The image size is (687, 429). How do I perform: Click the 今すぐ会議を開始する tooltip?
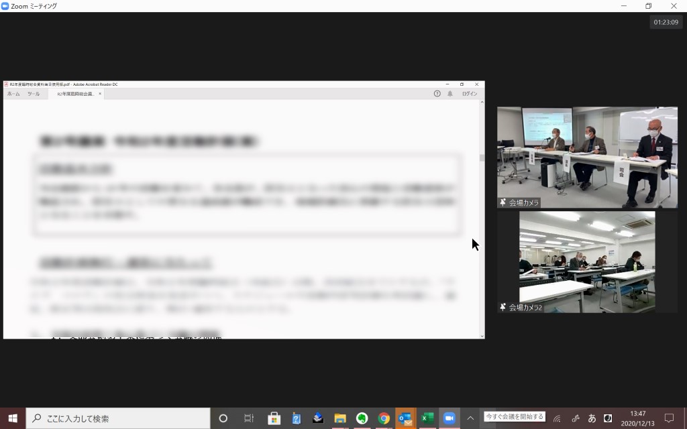[515, 417]
